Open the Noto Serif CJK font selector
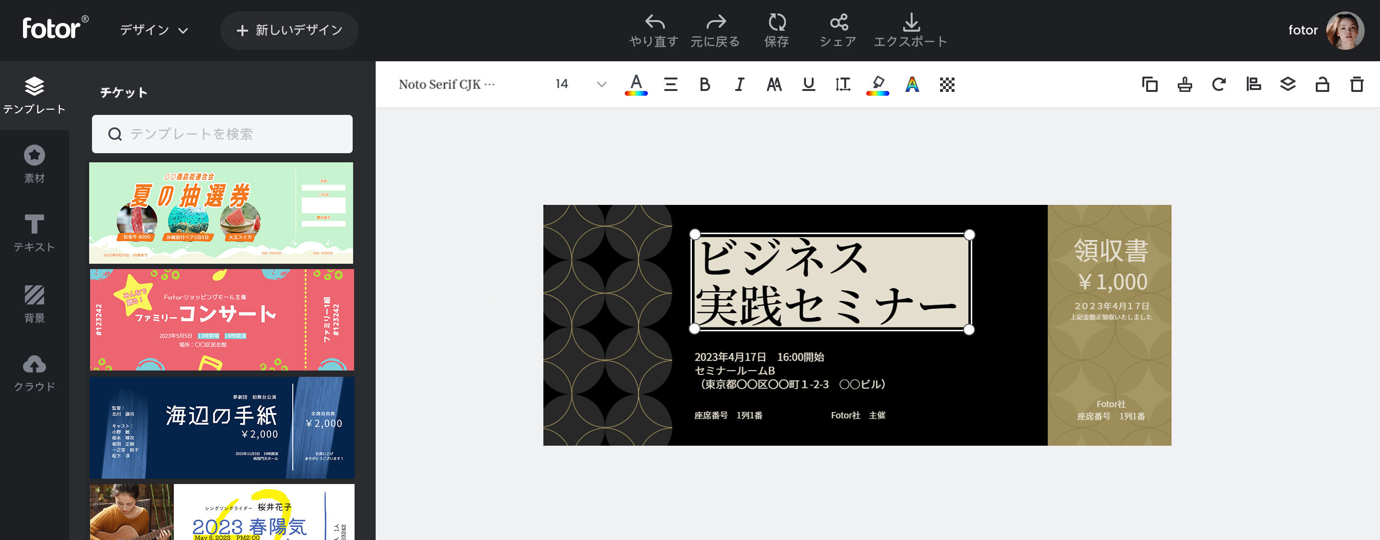The height and width of the screenshot is (540, 1380). click(x=446, y=85)
